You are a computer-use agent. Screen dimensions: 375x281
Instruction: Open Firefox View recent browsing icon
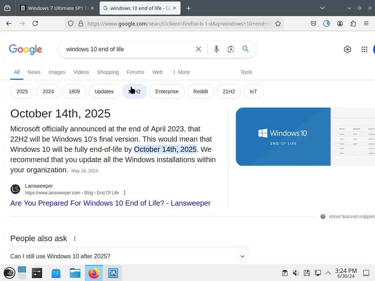coord(7,8)
